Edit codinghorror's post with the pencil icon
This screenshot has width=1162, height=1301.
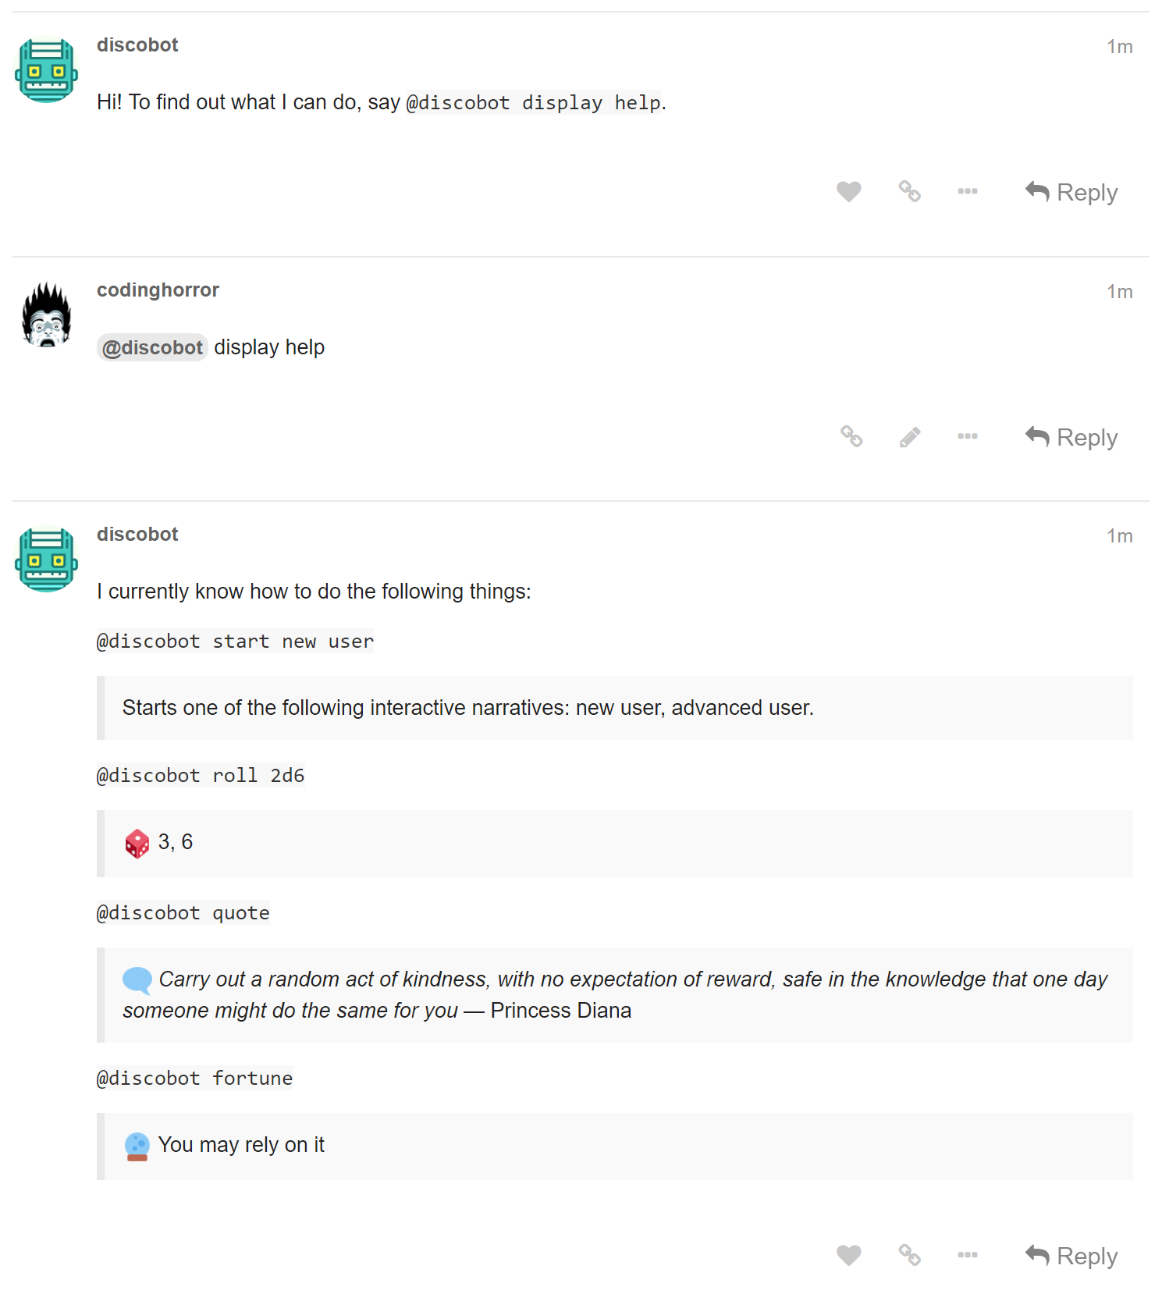[909, 436]
